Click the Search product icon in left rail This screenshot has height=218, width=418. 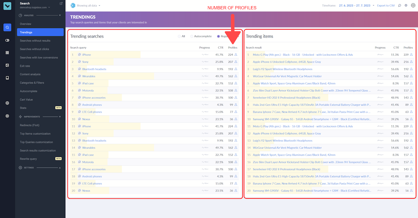point(7,27)
